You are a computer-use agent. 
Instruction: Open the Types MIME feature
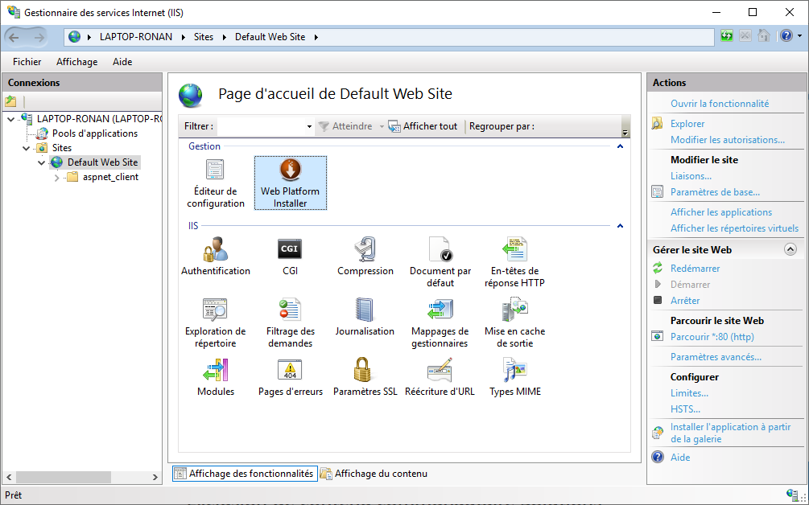coord(514,376)
